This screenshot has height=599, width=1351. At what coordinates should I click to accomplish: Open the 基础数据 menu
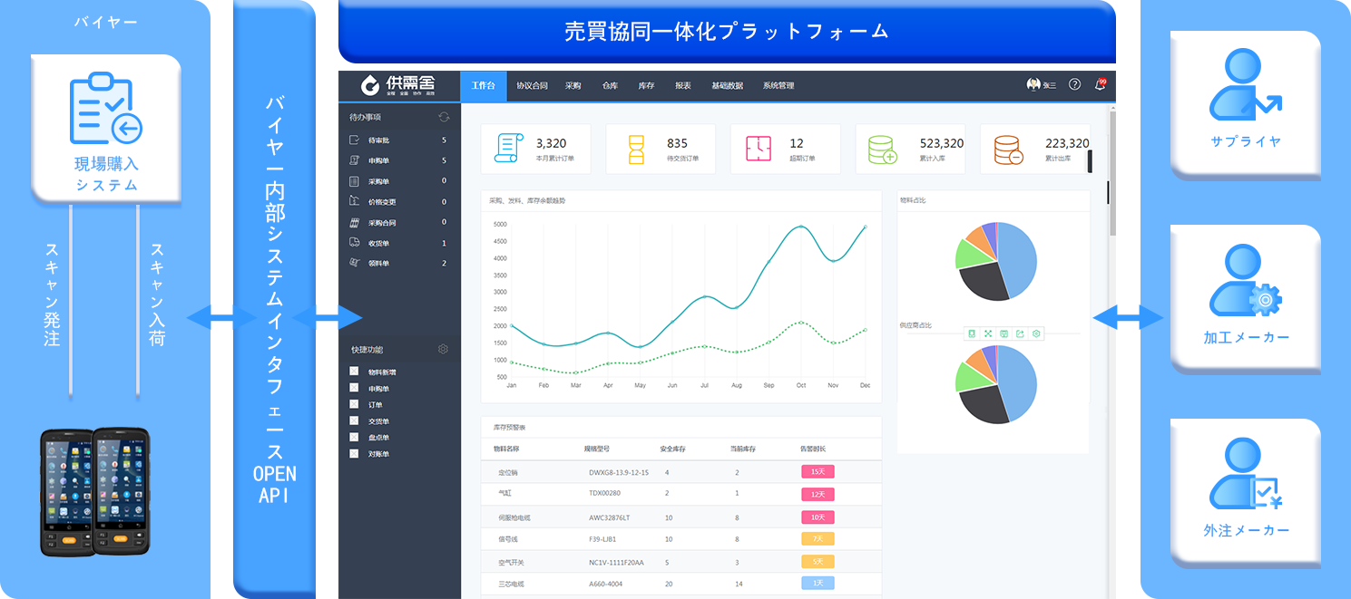click(x=727, y=85)
